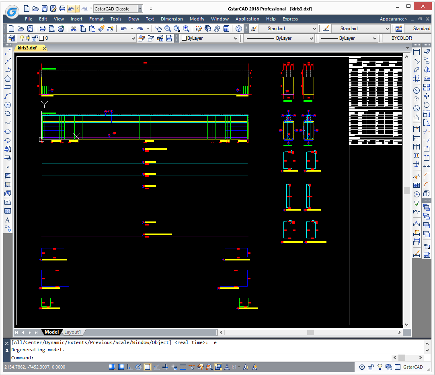Open the Dimension menu
Image resolution: width=435 pixels, height=375 pixels.
pyautogui.click(x=172, y=19)
